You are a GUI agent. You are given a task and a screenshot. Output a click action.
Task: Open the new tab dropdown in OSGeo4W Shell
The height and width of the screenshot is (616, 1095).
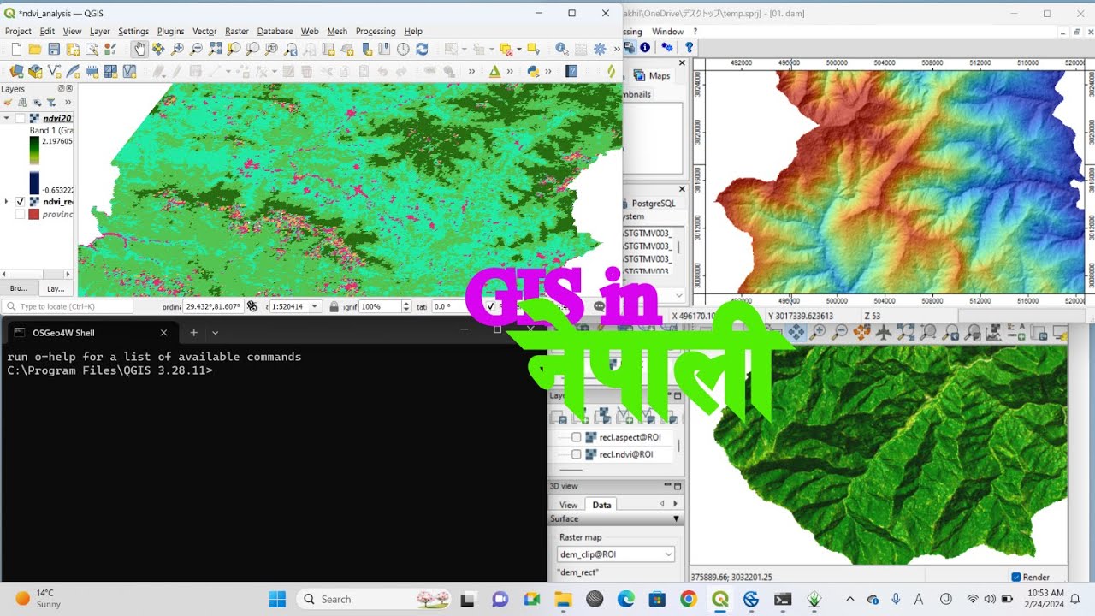(x=216, y=333)
